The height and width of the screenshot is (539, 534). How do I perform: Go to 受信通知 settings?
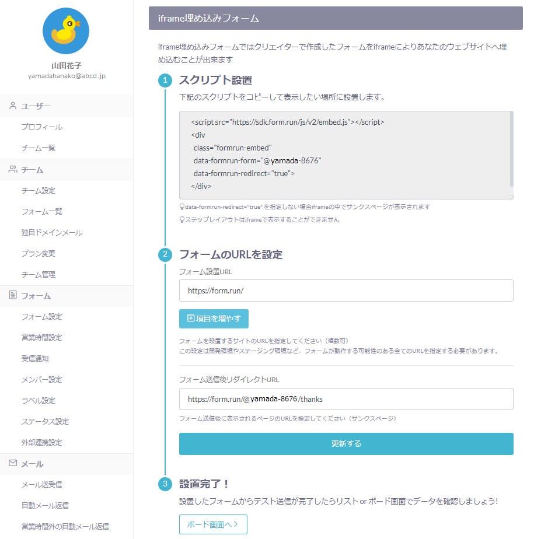[35, 359]
